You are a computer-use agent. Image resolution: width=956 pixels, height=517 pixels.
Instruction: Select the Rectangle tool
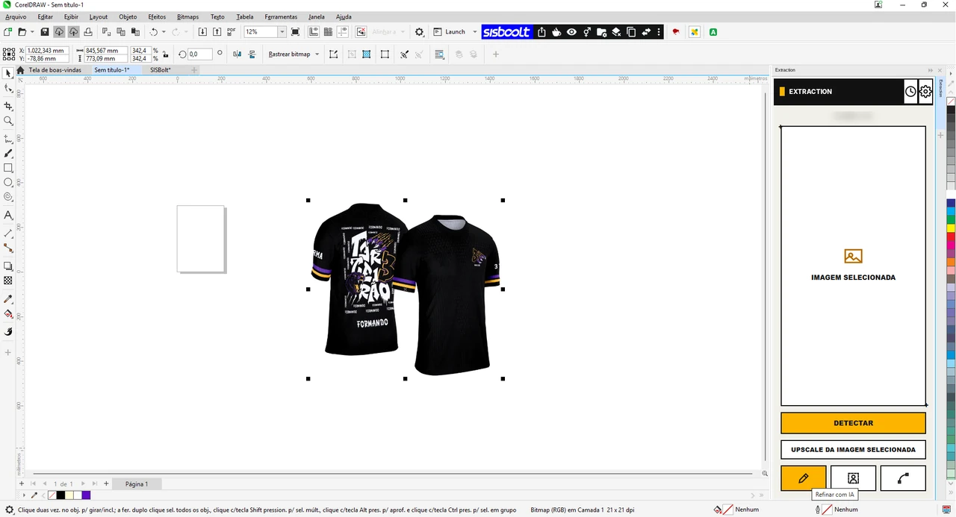(x=8, y=168)
